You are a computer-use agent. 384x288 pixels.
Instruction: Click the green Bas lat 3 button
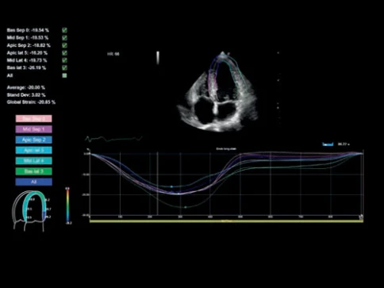[x=34, y=171]
